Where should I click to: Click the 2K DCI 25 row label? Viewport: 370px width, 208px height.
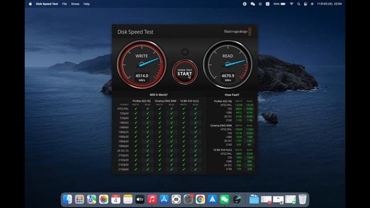point(123,150)
